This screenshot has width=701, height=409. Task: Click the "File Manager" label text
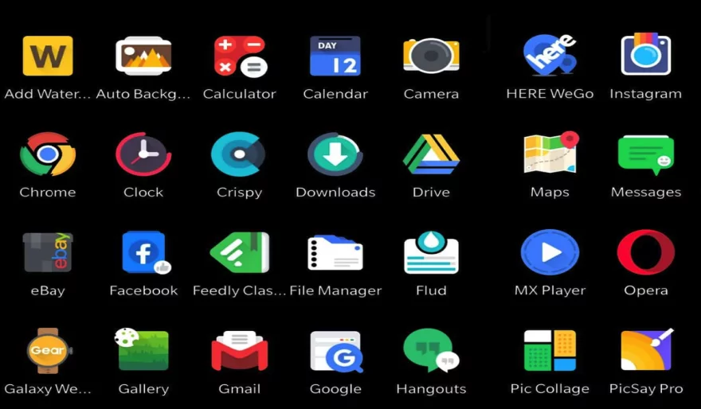(335, 290)
